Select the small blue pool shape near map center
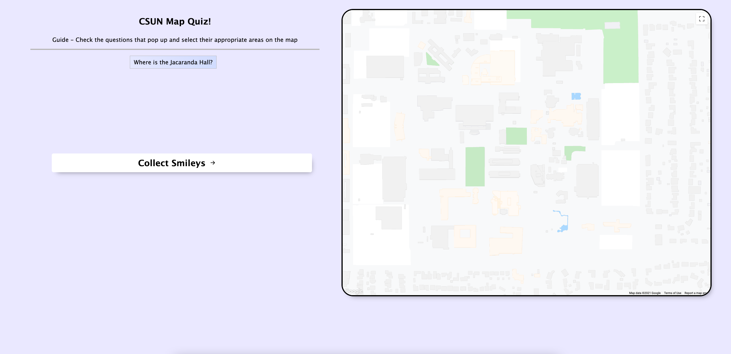Image resolution: width=731 pixels, height=354 pixels. (576, 97)
